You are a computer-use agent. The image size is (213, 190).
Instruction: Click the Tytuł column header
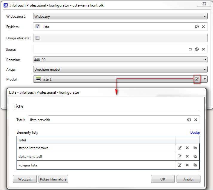(96, 140)
